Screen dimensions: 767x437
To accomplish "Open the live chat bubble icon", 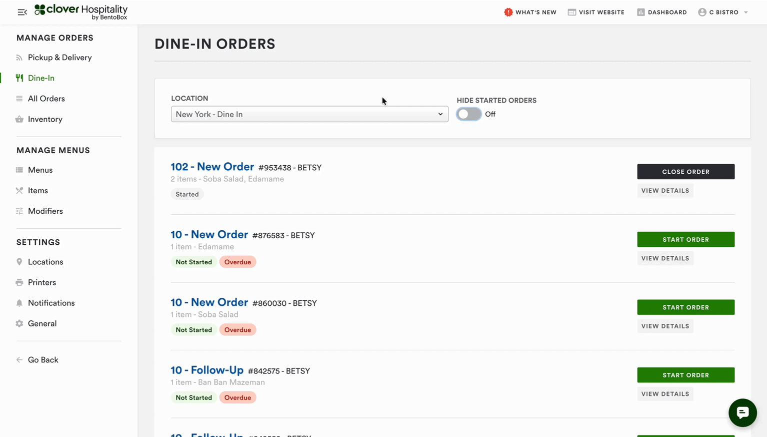I will tap(742, 412).
